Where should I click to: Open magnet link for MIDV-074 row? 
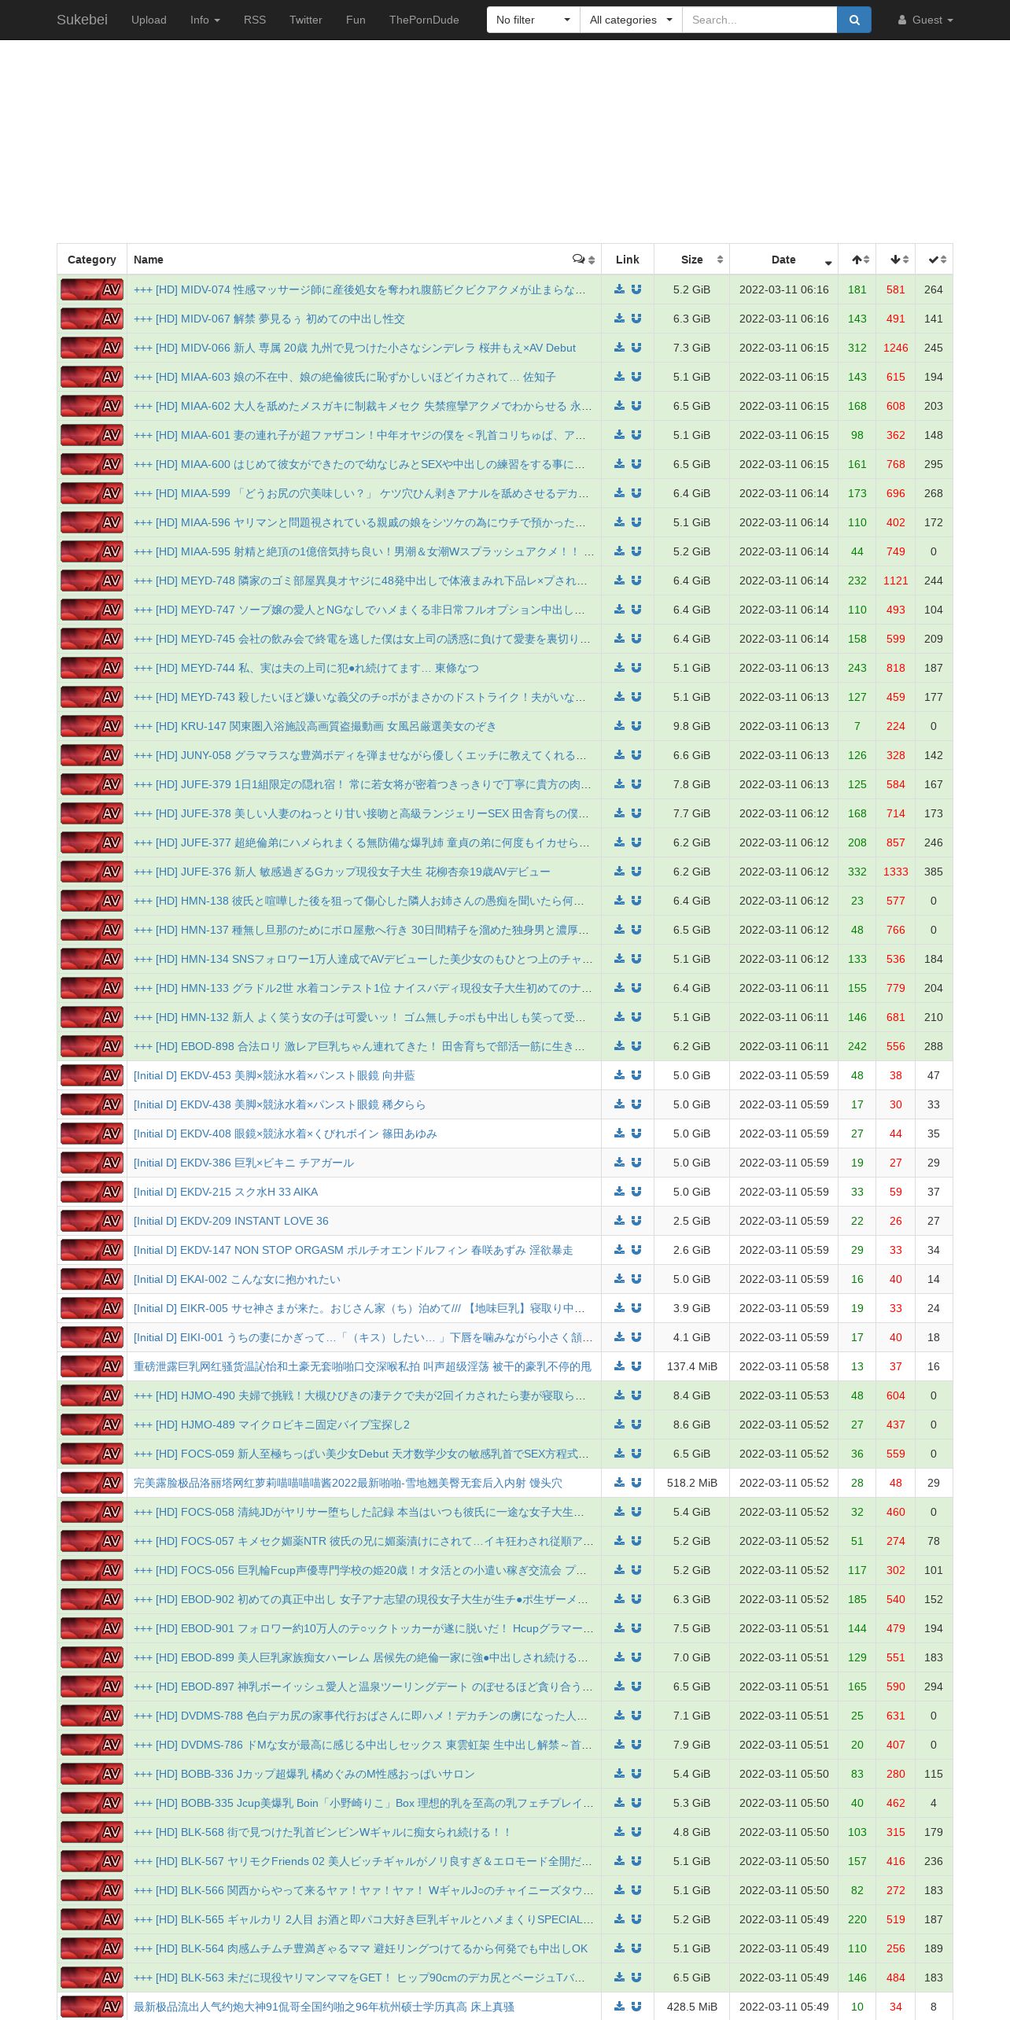636,289
